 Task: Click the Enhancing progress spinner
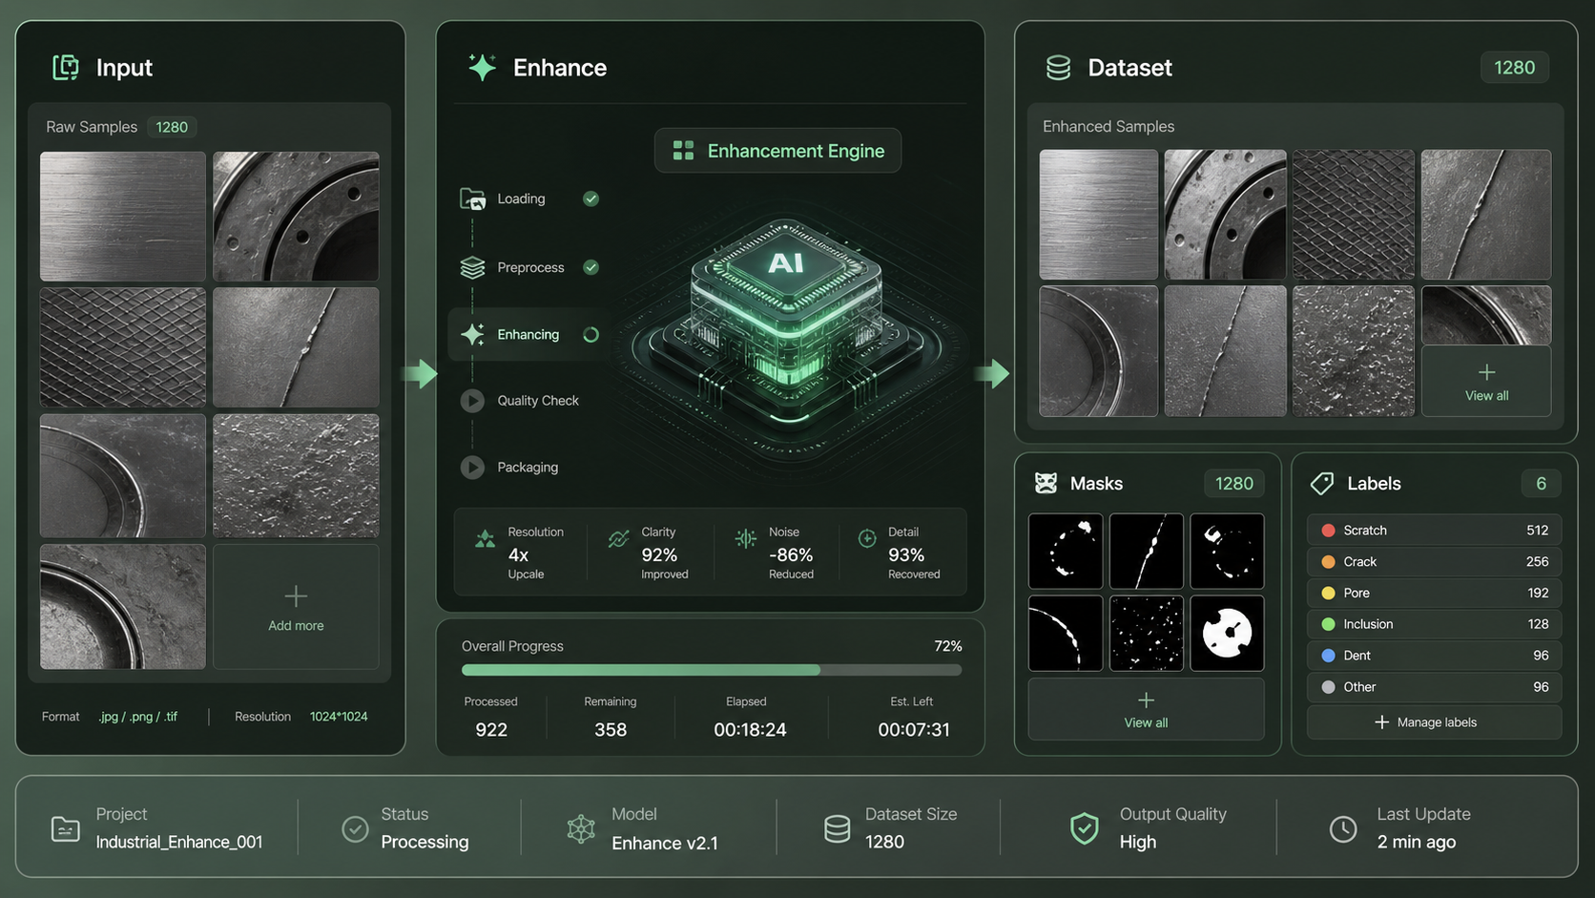click(x=590, y=334)
